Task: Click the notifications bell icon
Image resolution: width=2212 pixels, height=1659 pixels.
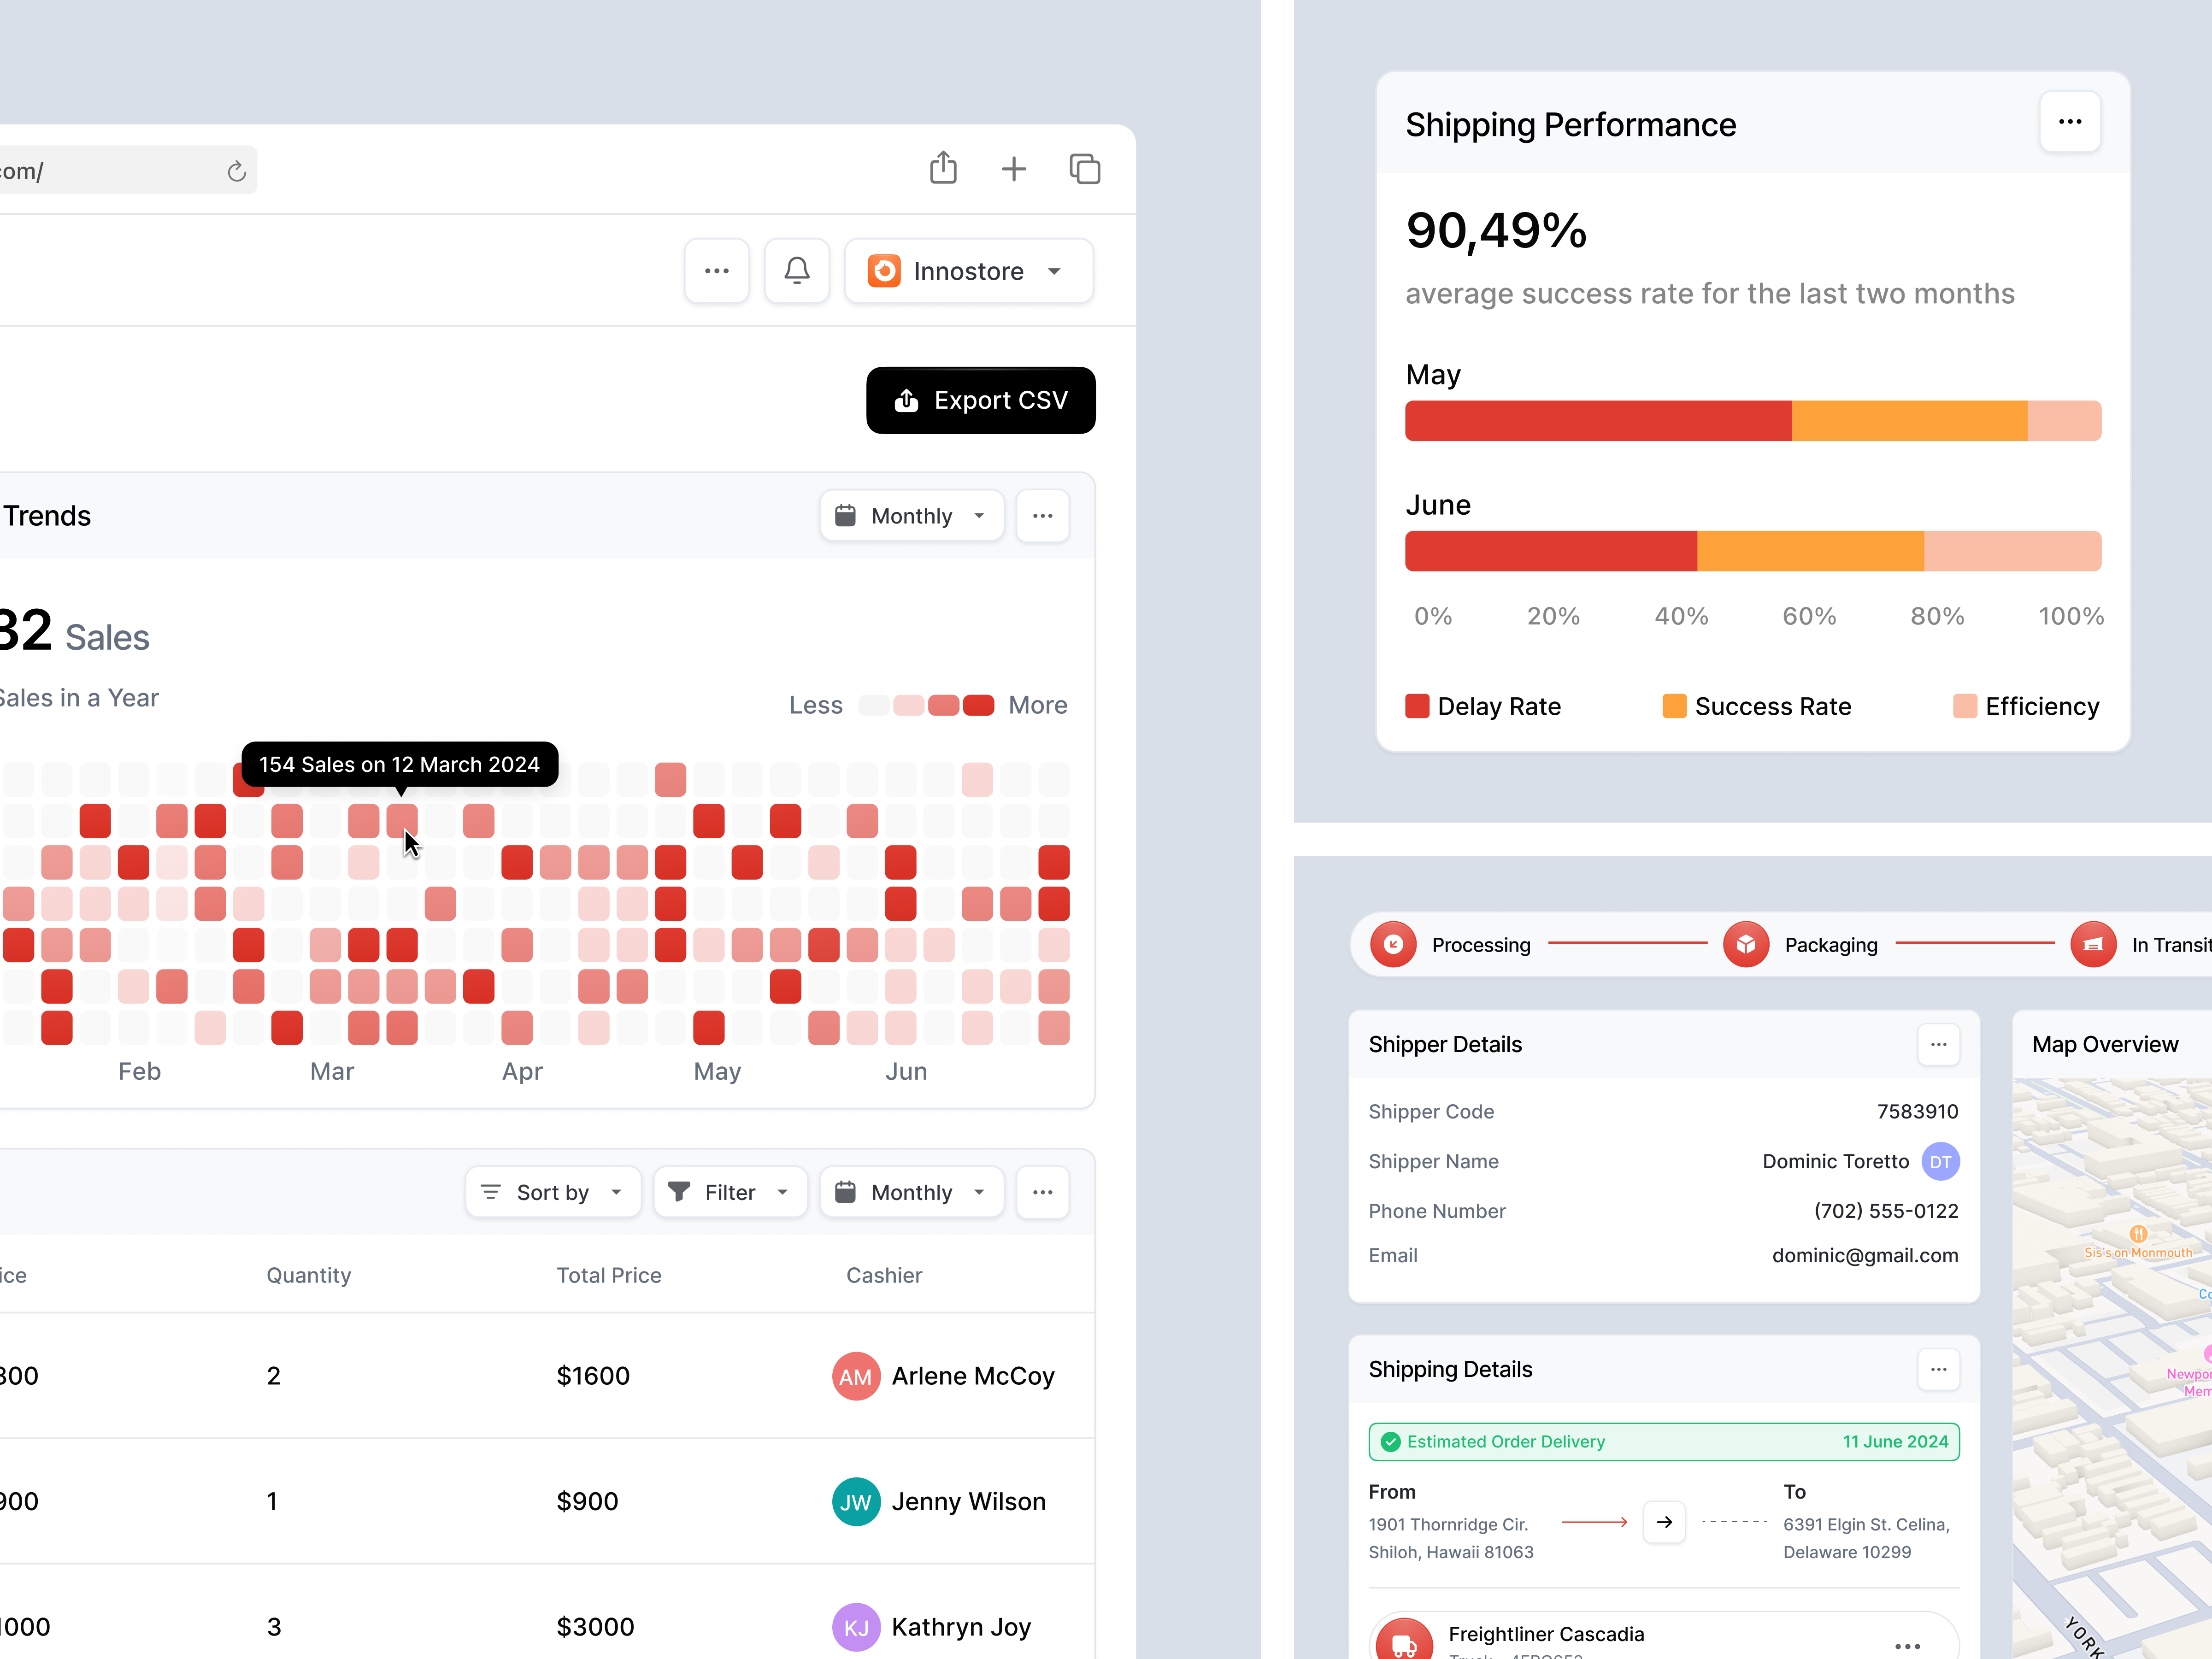Action: pos(796,270)
